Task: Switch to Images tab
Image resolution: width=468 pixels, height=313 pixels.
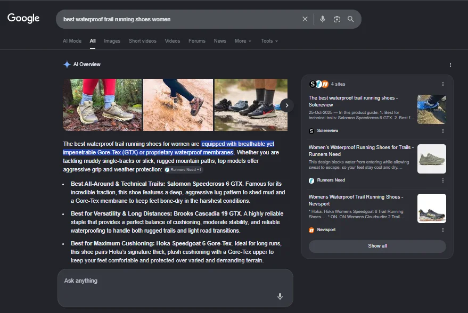Action: (112, 41)
